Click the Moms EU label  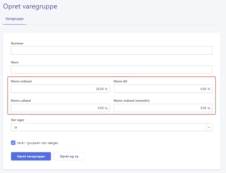coord(120,82)
